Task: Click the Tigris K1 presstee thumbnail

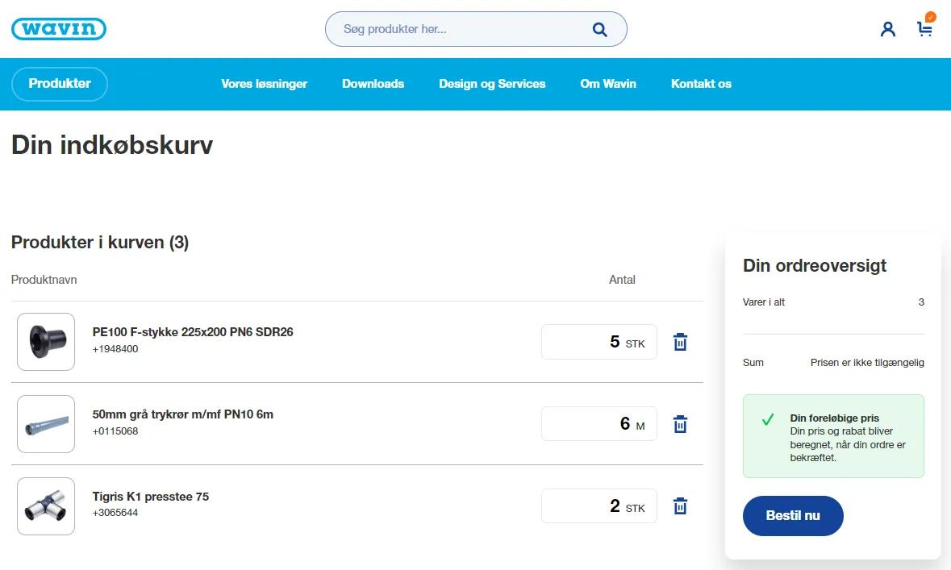Action: (46, 506)
